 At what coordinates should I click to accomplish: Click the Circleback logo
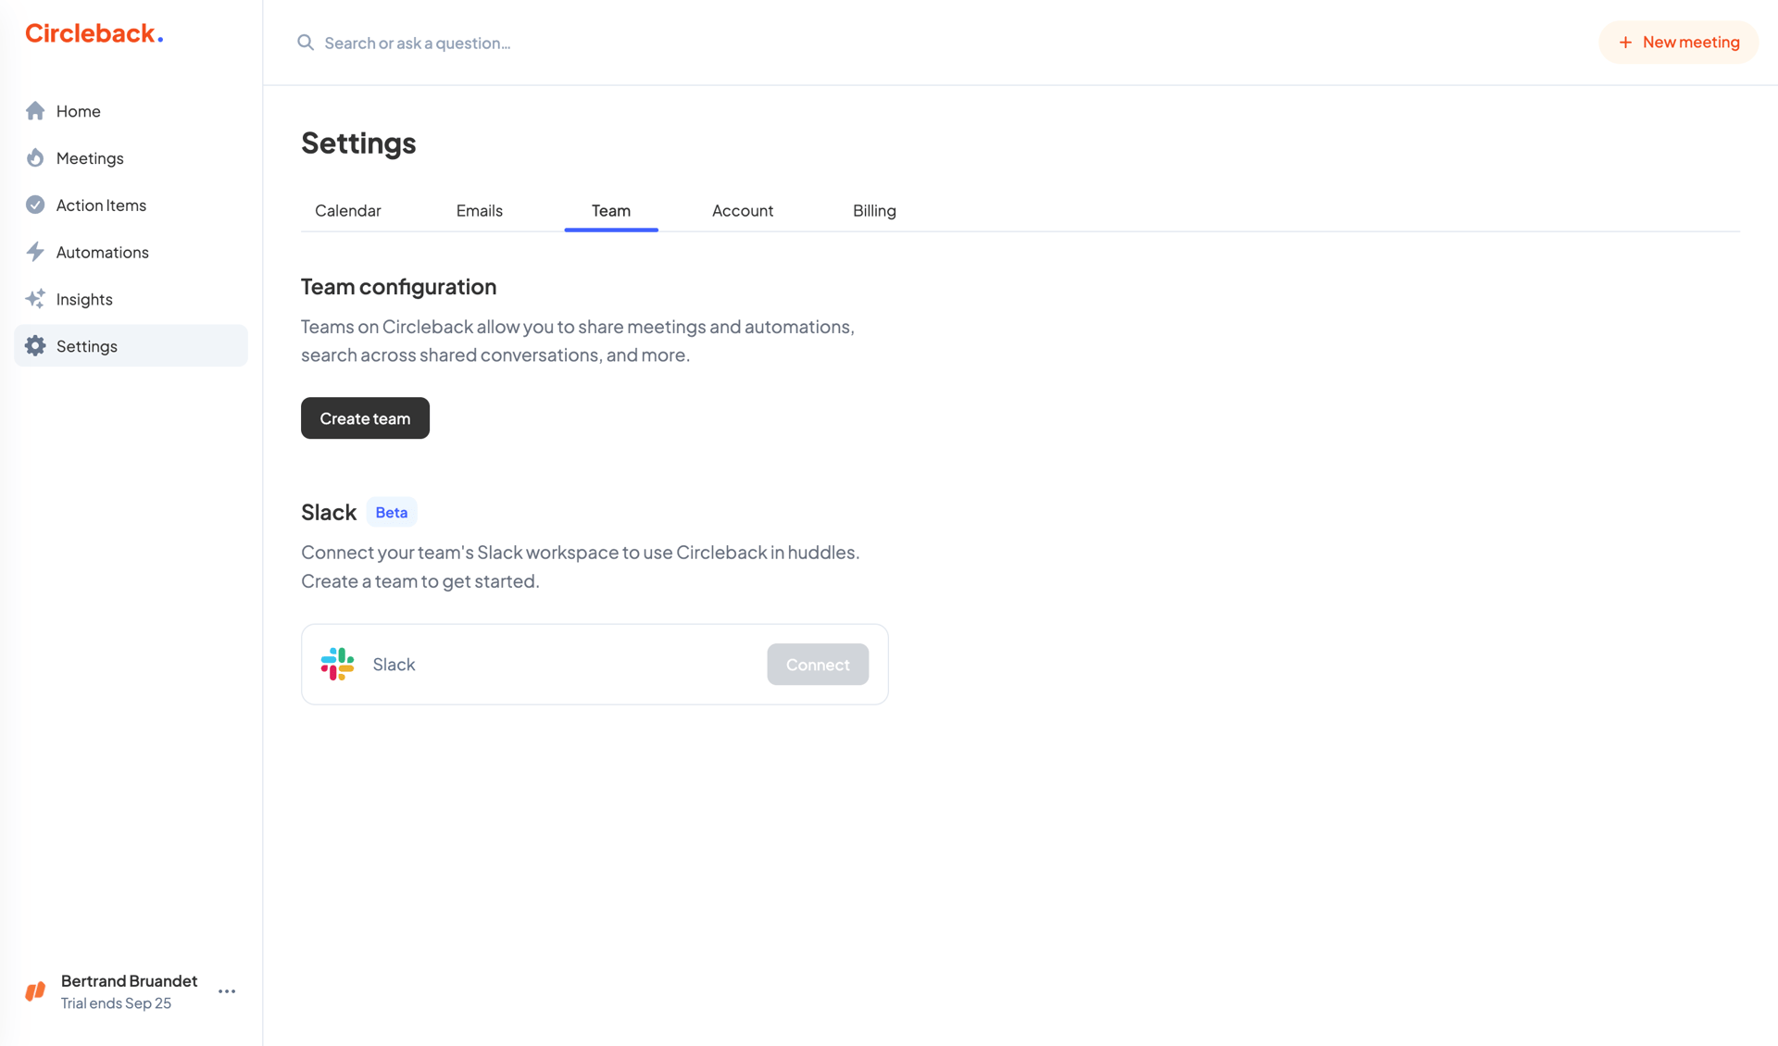(93, 32)
